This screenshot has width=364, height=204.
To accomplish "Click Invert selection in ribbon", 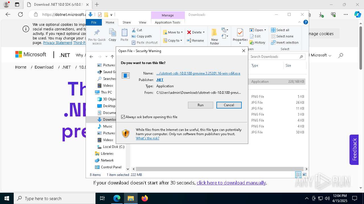I will [x=285, y=42].
